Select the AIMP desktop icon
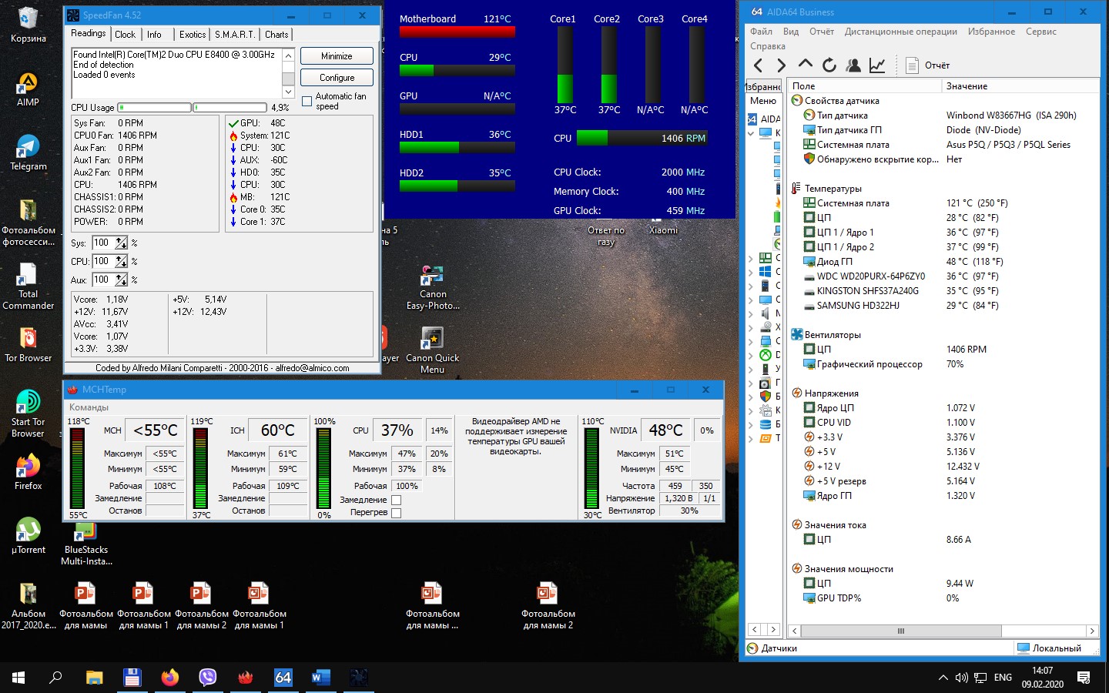This screenshot has height=693, width=1109. click(x=28, y=89)
